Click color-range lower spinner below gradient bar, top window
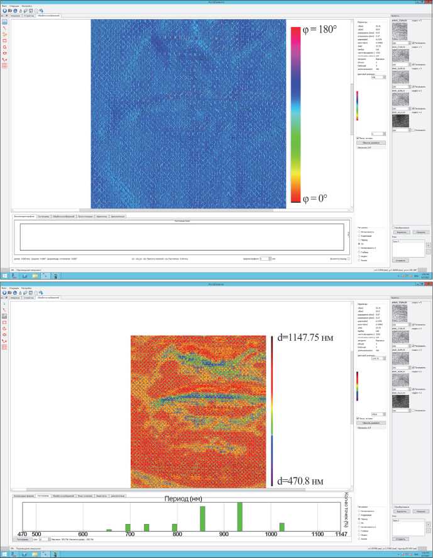433x558 pixels. (378, 134)
